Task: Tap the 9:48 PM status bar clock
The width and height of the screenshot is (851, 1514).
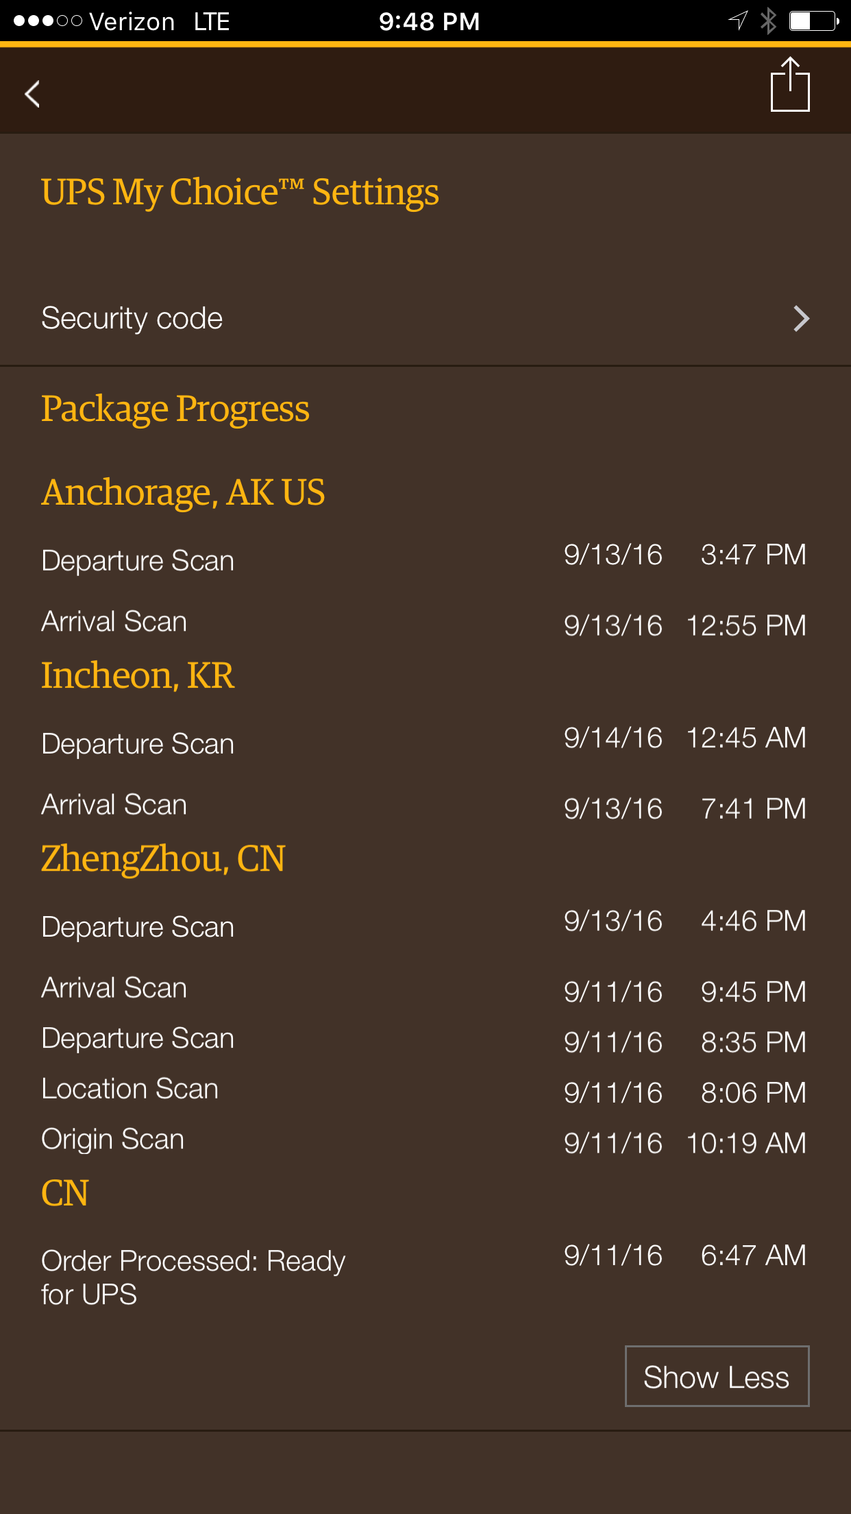Action: click(x=429, y=21)
